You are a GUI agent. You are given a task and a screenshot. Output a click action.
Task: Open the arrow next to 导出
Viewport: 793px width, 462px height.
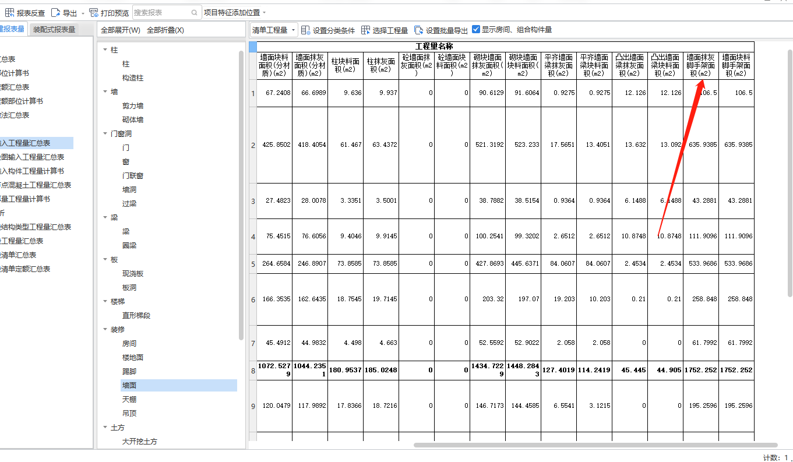click(x=83, y=13)
